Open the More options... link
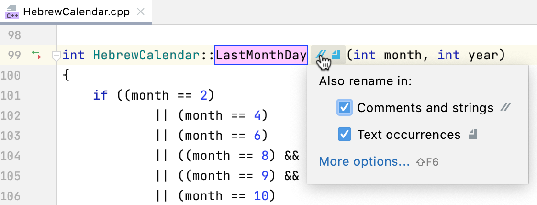 (364, 162)
